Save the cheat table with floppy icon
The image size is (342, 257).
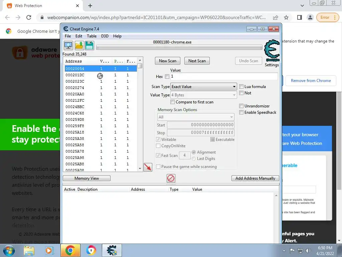(90, 46)
